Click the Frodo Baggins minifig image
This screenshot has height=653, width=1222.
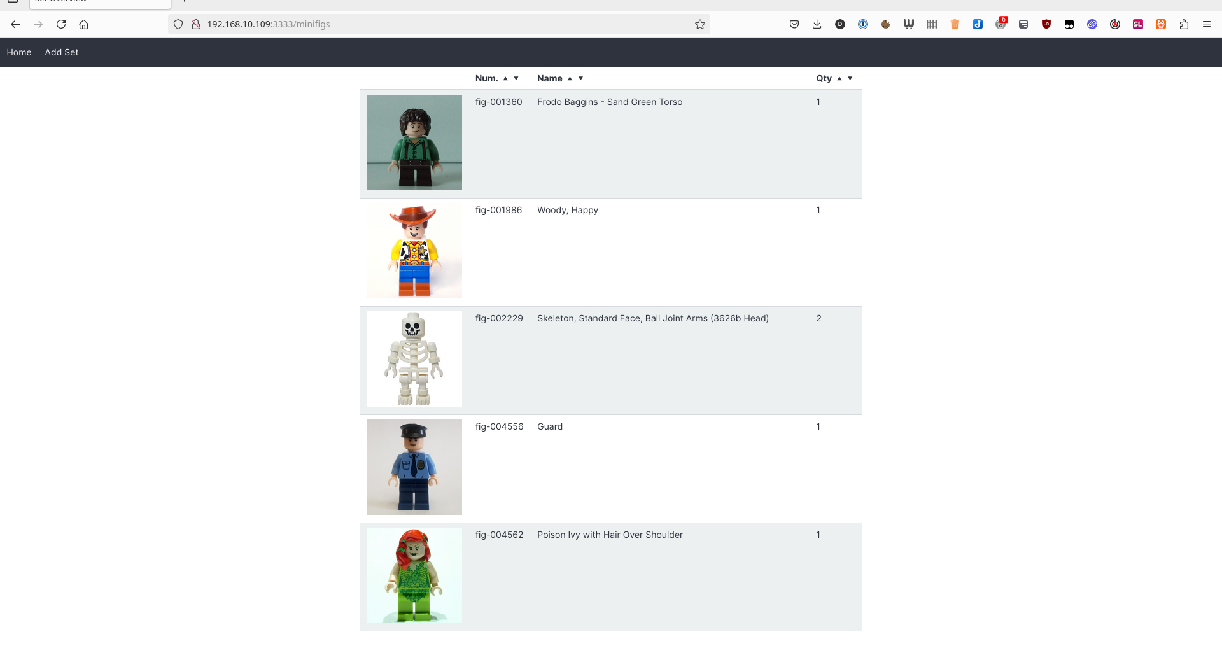414,143
